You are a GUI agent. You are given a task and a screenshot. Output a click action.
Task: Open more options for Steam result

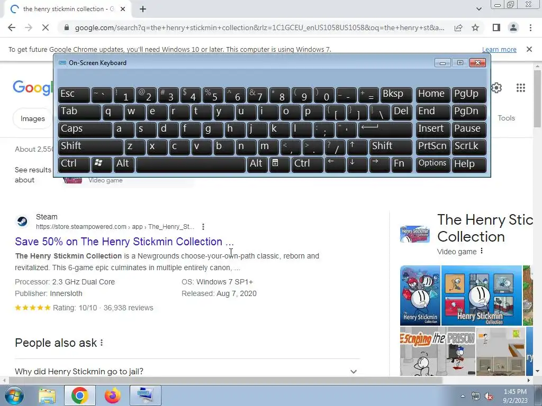(x=203, y=227)
